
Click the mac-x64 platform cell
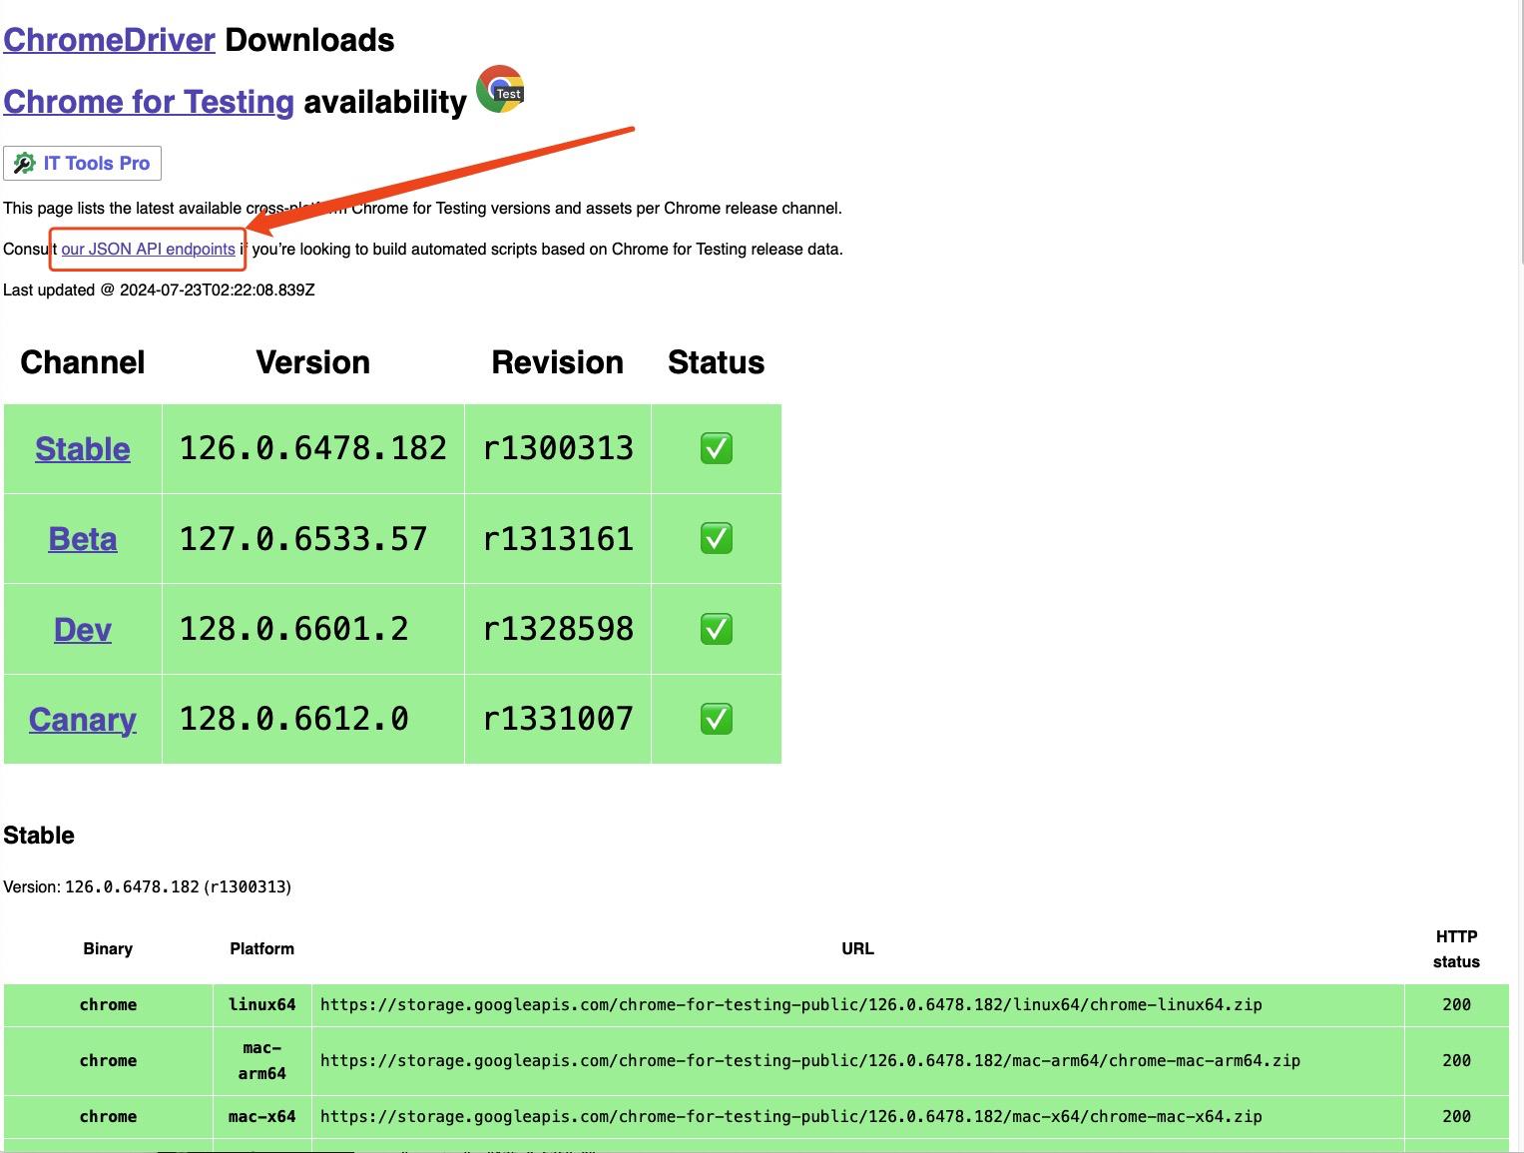(262, 1117)
